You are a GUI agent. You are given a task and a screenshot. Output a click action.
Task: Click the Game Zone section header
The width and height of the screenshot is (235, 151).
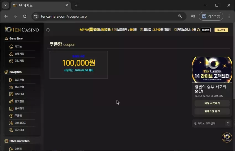(16, 39)
